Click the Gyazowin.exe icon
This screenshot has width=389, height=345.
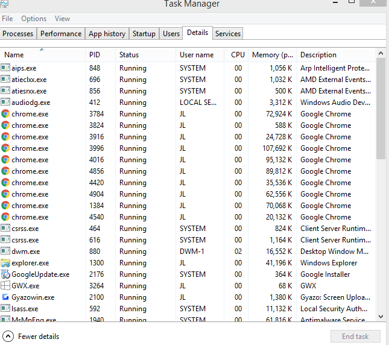(5, 297)
